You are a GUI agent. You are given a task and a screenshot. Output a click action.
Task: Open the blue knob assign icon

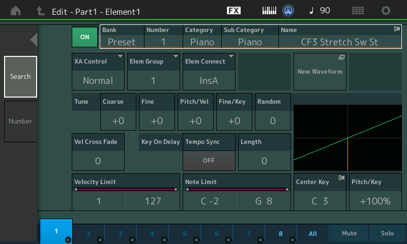coord(289,11)
